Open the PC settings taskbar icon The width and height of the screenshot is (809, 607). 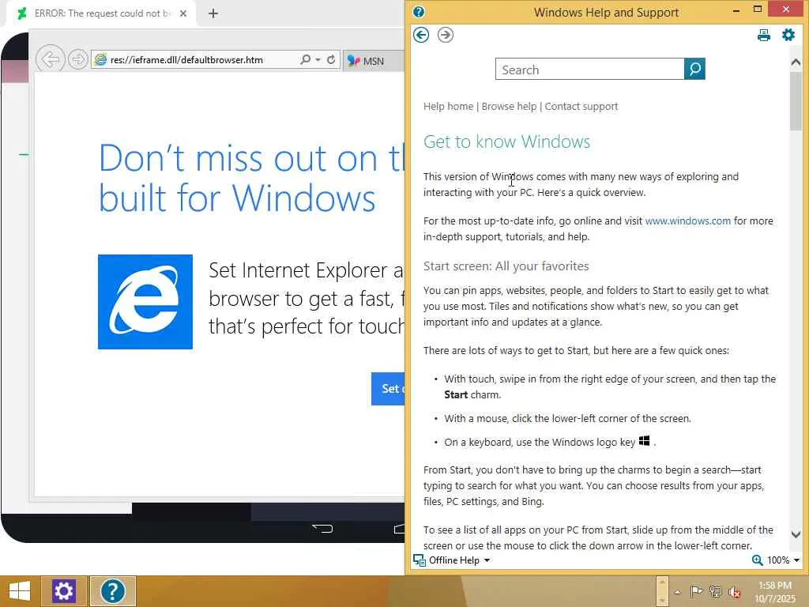coord(63,591)
